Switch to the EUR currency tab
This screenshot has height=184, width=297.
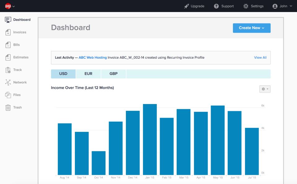click(x=88, y=74)
